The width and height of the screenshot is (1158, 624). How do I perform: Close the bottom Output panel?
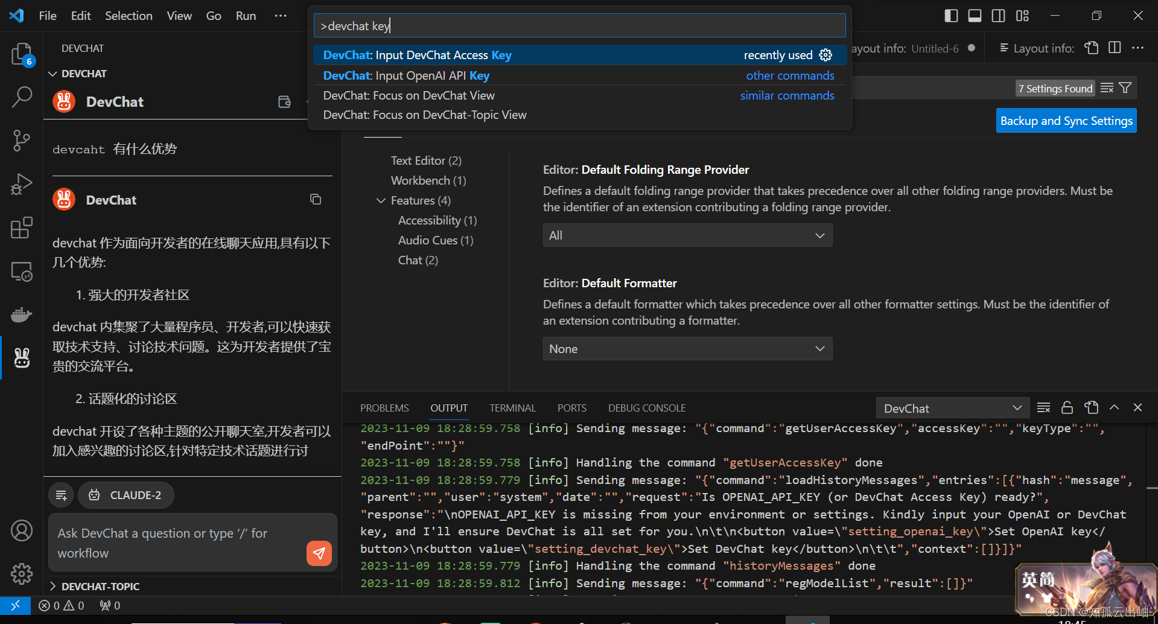[x=1137, y=408]
